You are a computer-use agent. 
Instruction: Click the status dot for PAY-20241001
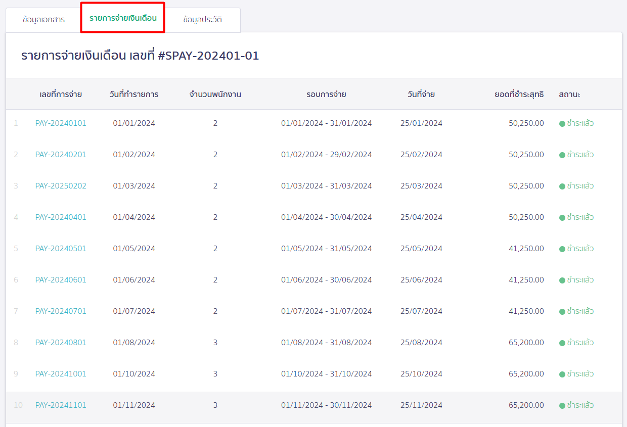[x=562, y=373]
